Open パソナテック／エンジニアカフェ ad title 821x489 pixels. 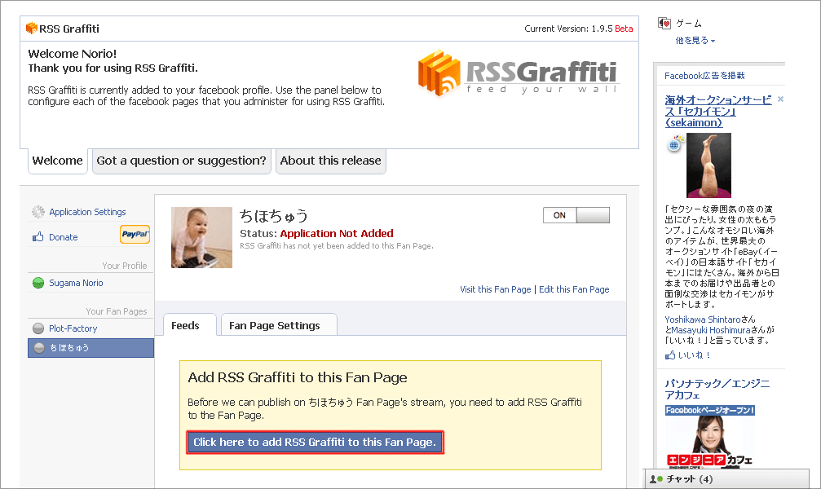click(717, 389)
